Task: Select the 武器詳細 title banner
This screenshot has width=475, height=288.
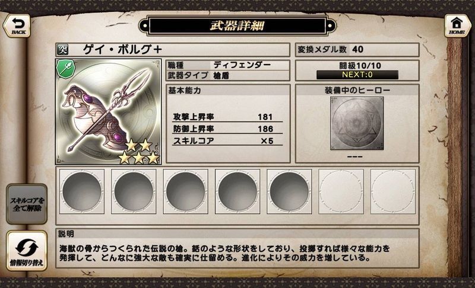Action: point(237,26)
